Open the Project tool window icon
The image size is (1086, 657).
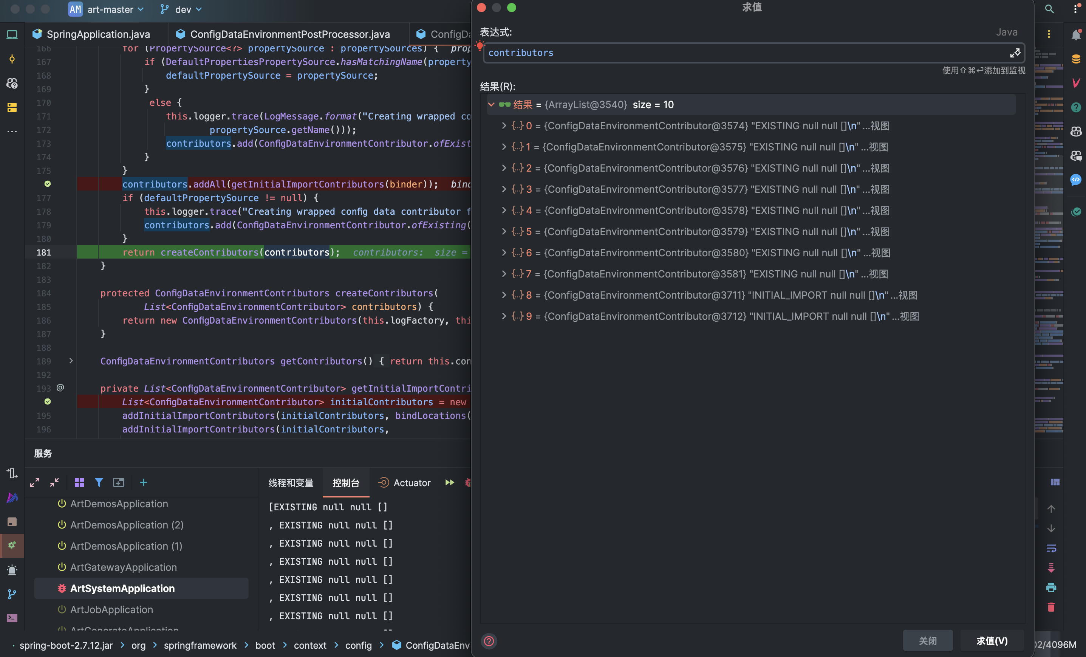[12, 34]
